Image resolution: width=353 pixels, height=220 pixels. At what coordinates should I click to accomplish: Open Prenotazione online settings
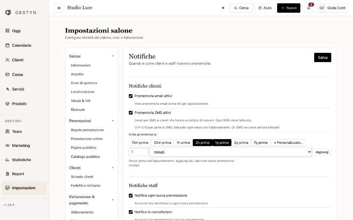(86, 139)
